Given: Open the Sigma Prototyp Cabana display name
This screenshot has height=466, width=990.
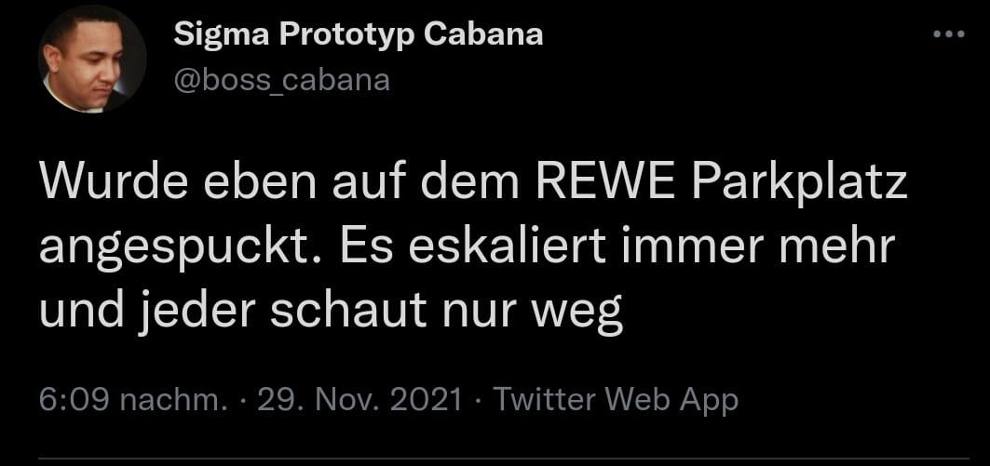Looking at the screenshot, I should [359, 36].
